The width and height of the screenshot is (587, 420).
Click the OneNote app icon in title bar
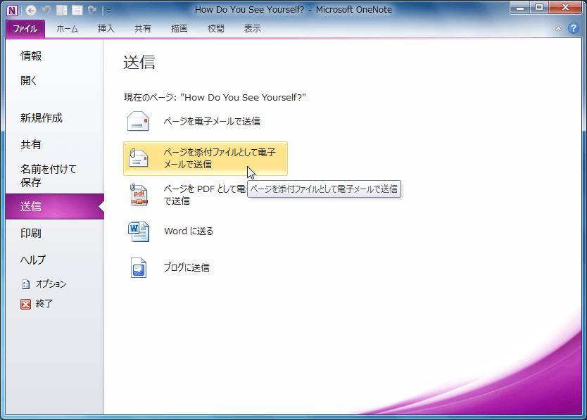point(11,10)
